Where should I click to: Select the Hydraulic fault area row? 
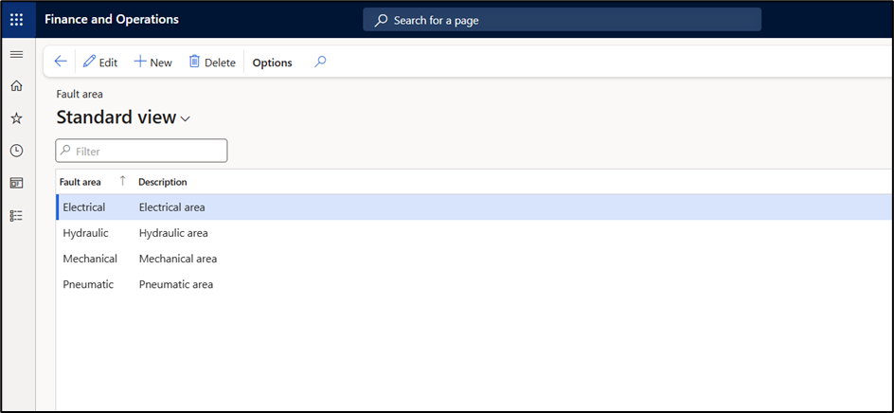pos(85,233)
